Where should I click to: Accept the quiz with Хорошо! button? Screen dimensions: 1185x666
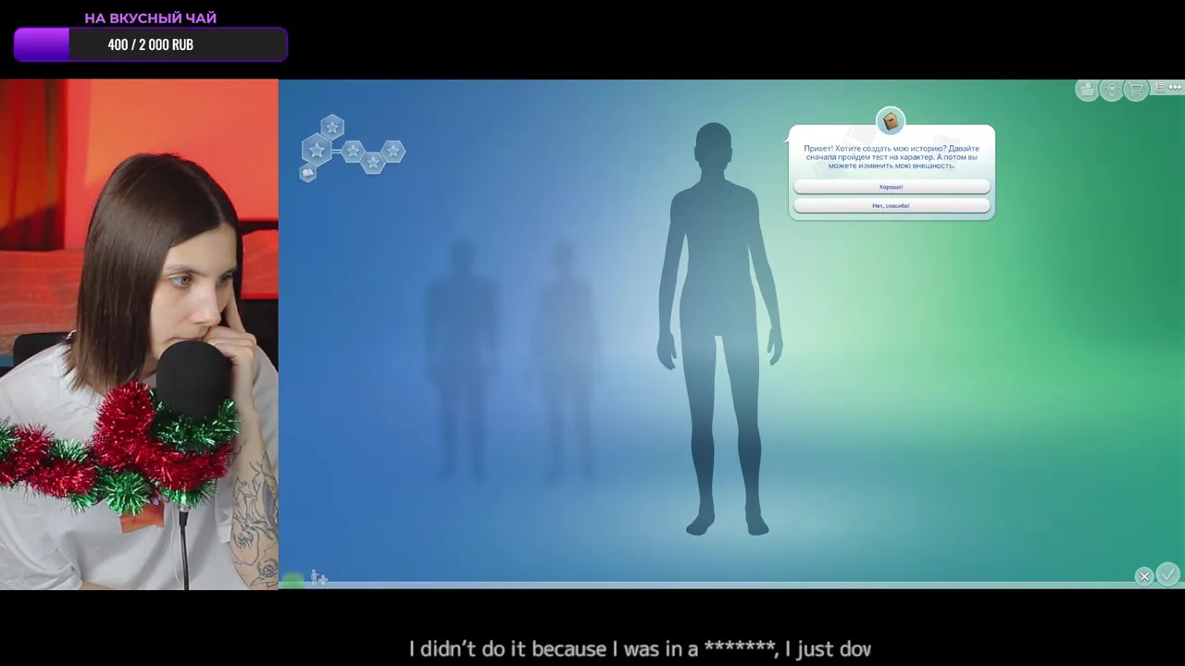click(x=892, y=187)
